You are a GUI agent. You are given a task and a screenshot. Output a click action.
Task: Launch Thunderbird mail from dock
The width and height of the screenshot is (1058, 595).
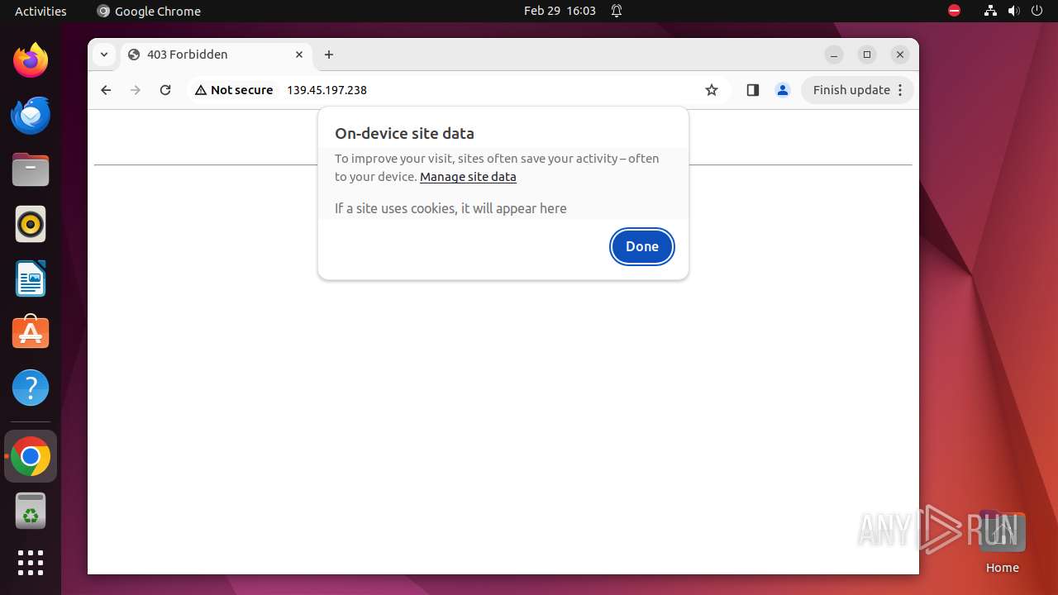(x=31, y=115)
